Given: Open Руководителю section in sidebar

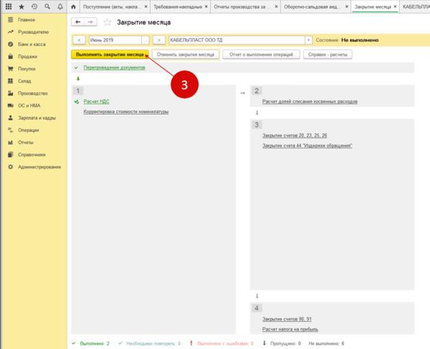Looking at the screenshot, I should [x=34, y=32].
